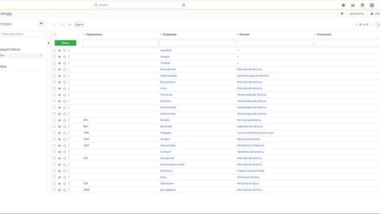This screenshot has width=380, height=214.
Task: Tick the checkbox for the Альметьевск row
Action: coord(54,145)
